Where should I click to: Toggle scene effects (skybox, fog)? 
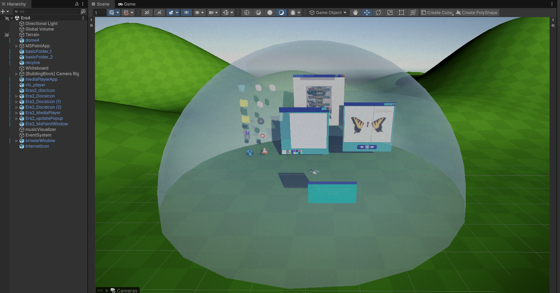tap(171, 13)
